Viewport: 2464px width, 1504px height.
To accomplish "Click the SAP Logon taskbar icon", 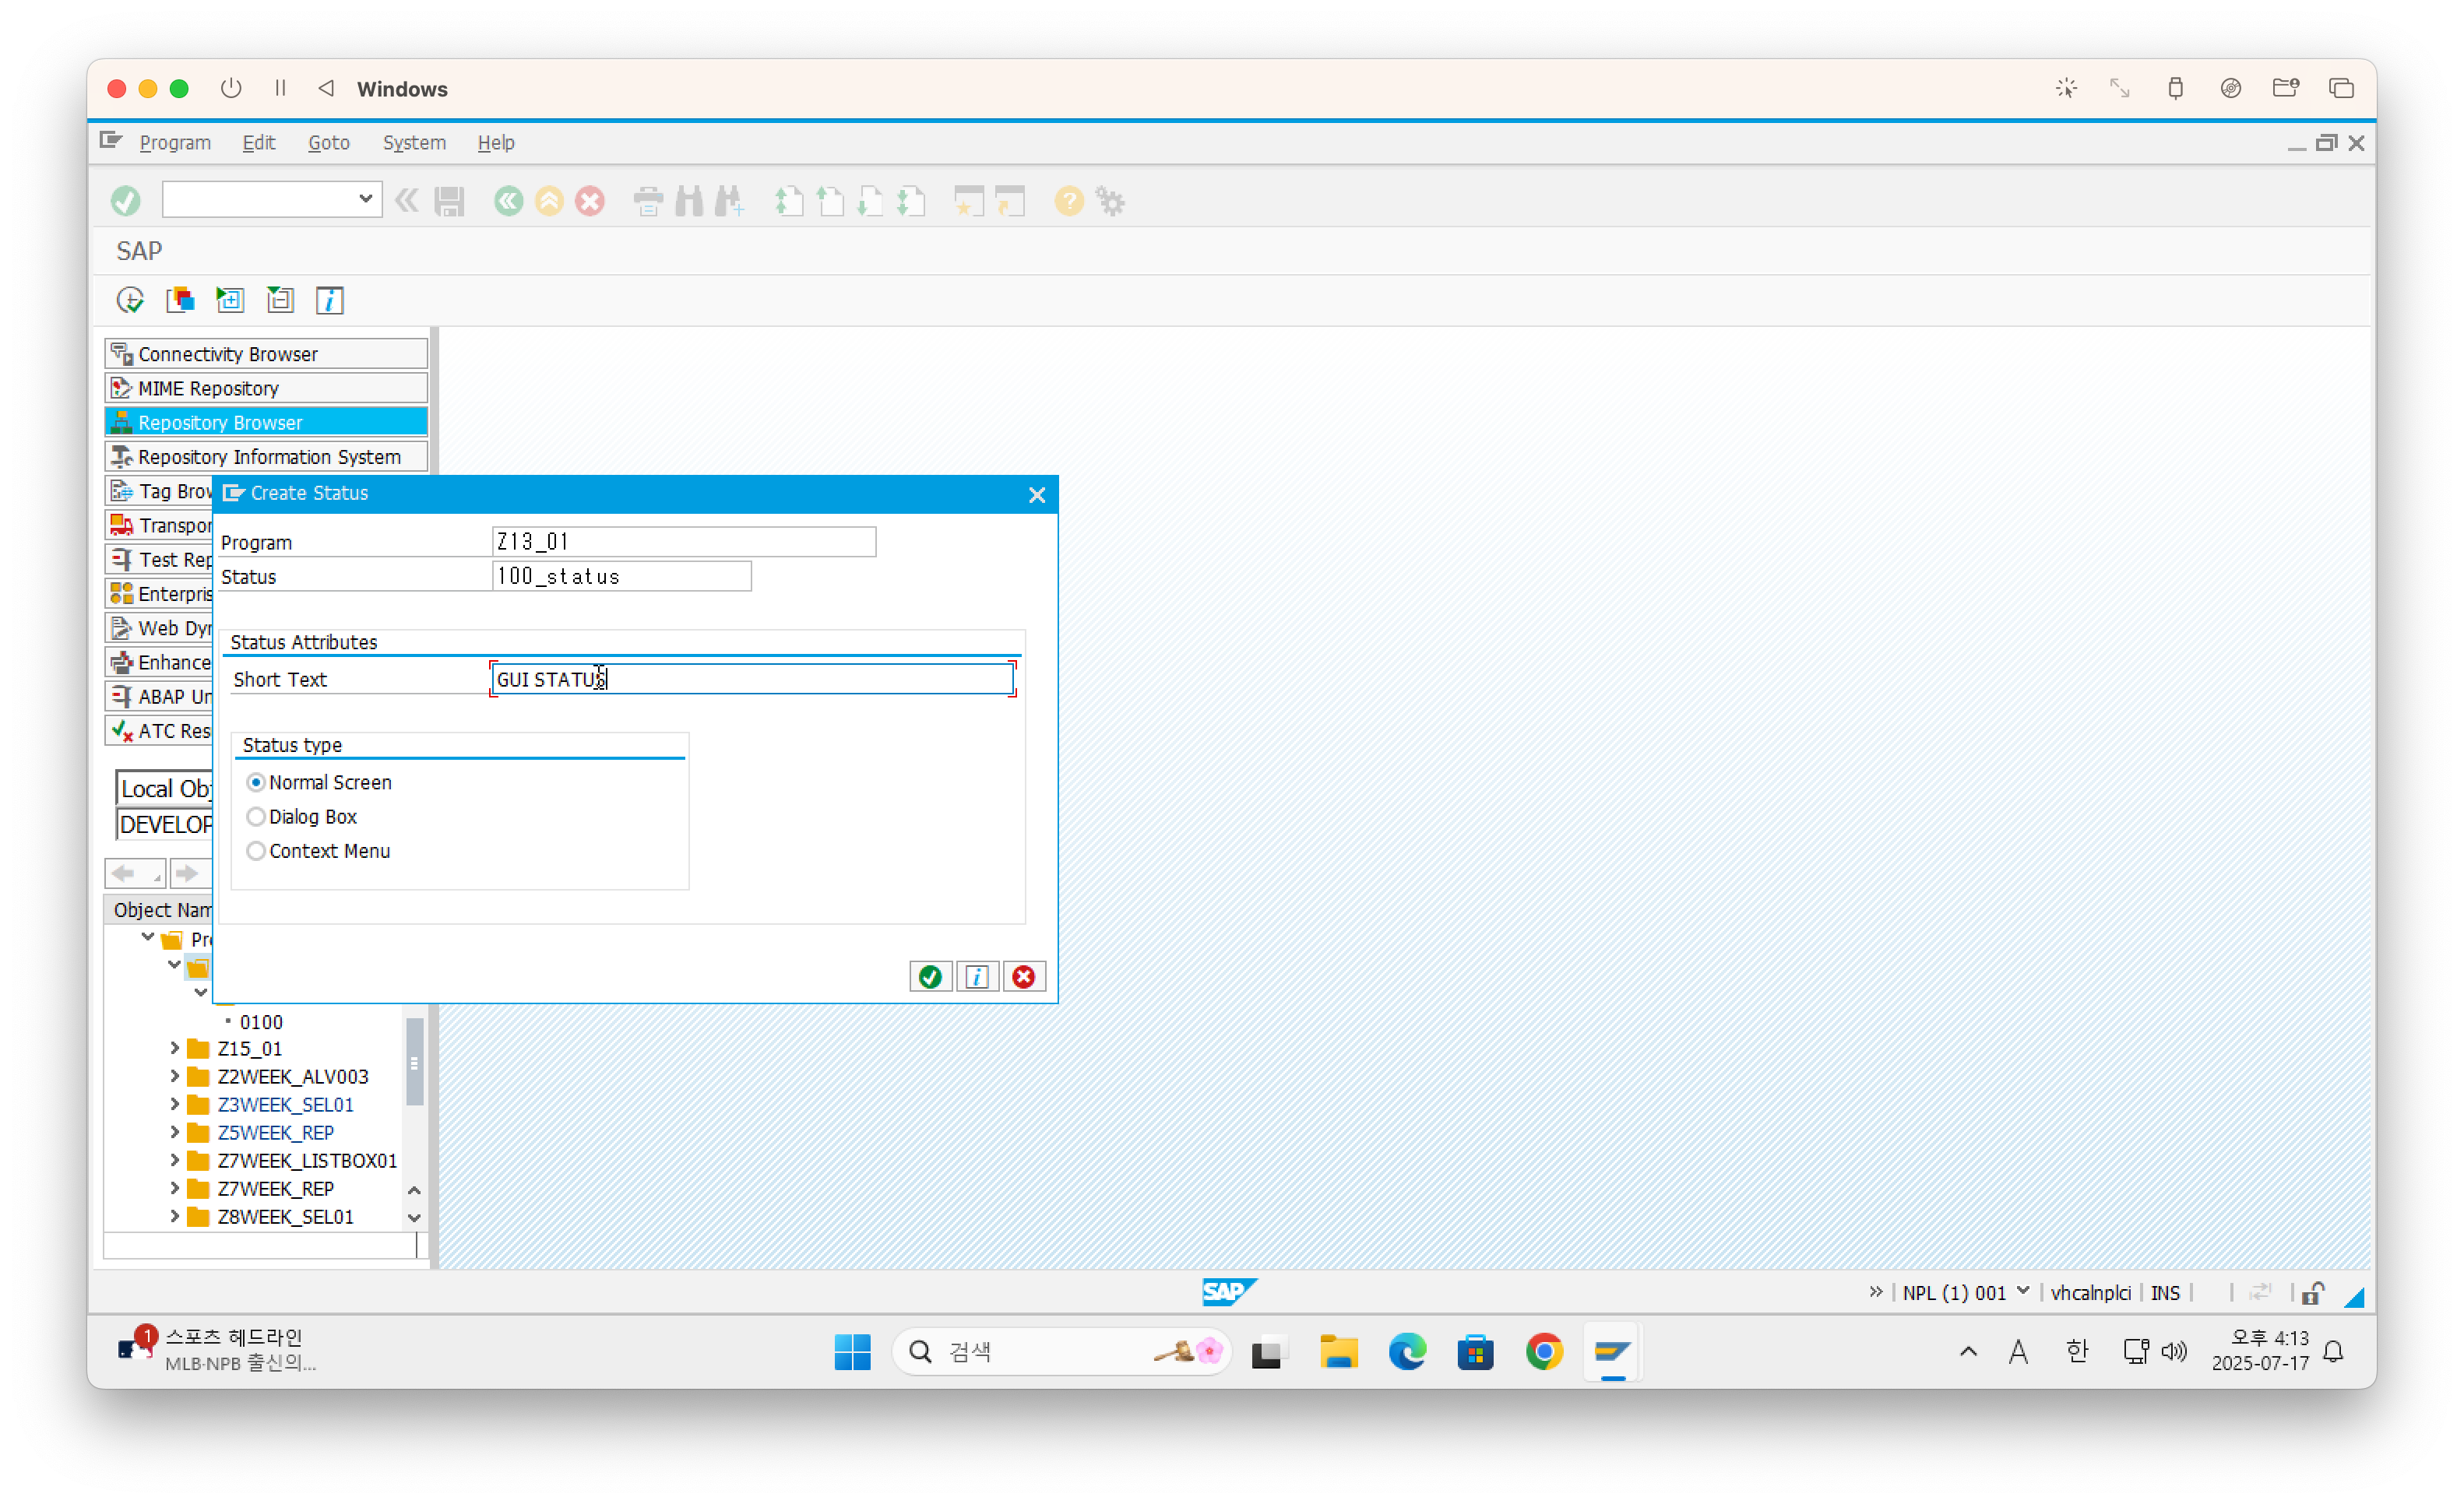I will click(x=1612, y=1352).
